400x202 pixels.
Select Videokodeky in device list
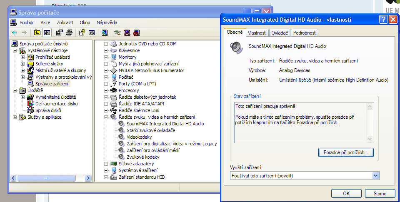pos(139,137)
